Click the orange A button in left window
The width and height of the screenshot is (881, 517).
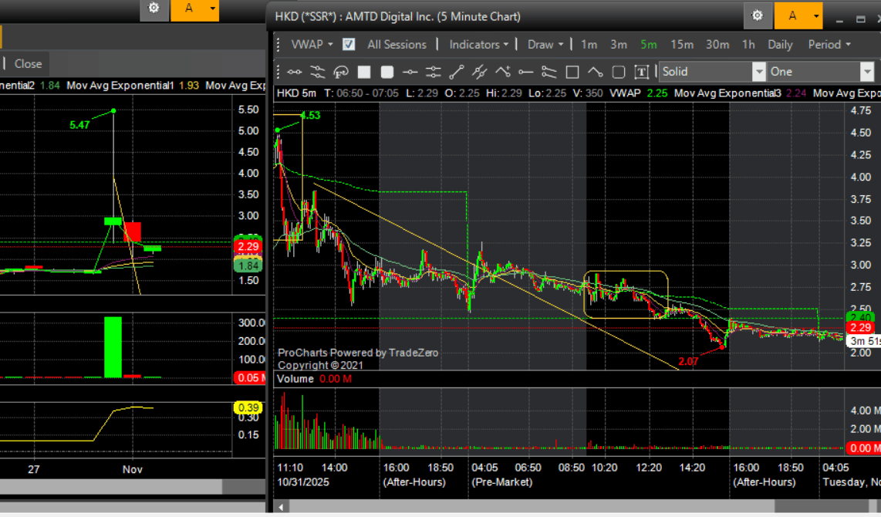[189, 8]
